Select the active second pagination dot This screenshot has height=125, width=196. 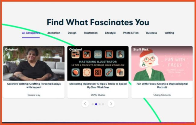(96, 104)
